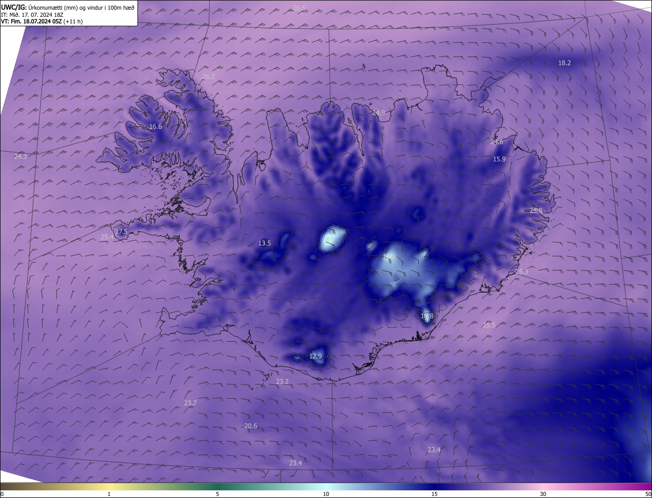This screenshot has height=498, width=652.
Task: Click the 25.3 value label
Action: [522, 271]
